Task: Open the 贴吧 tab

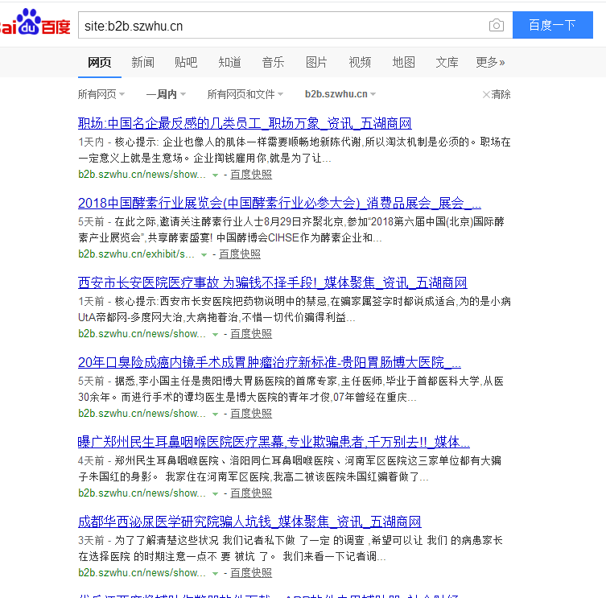Action: pyautogui.click(x=186, y=62)
